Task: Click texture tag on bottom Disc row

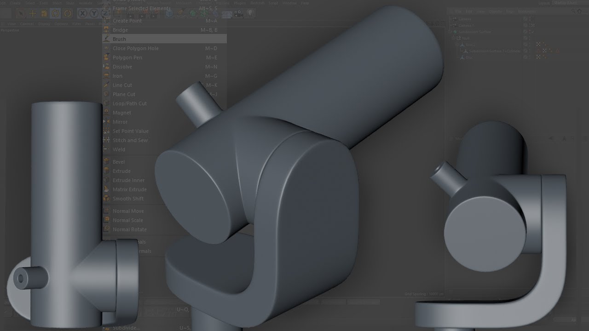Action: coord(538,57)
